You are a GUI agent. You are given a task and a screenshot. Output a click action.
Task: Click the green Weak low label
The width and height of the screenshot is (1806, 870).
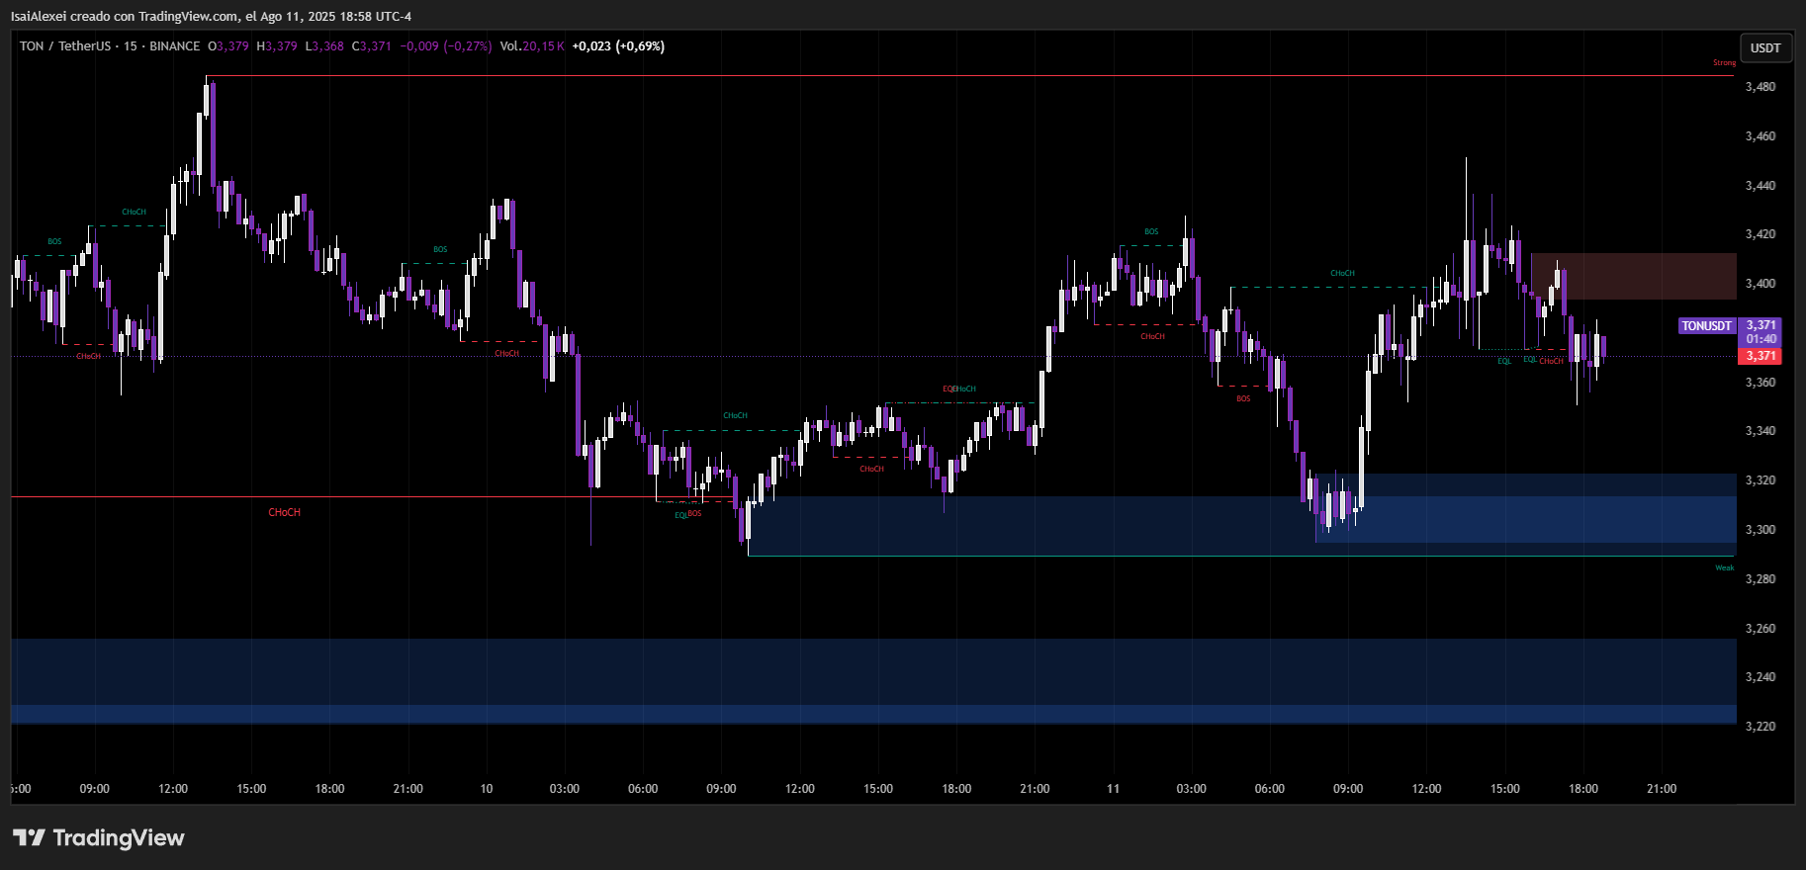(x=1724, y=567)
